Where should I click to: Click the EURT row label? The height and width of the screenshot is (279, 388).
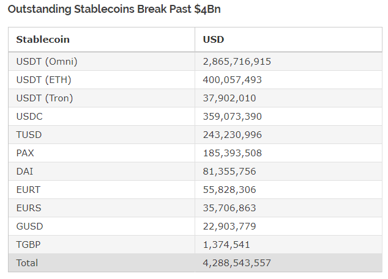click(28, 189)
